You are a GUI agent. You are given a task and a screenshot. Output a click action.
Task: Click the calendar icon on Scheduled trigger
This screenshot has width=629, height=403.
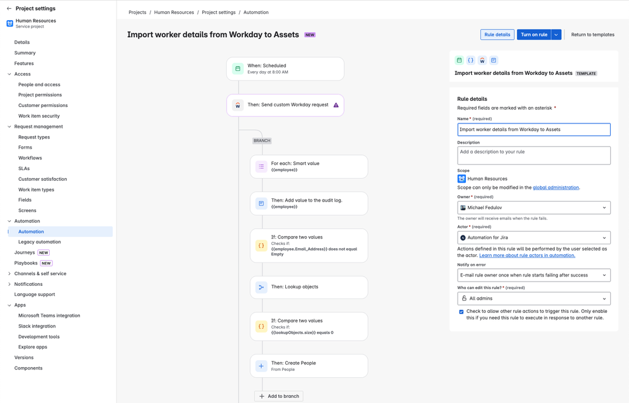coord(238,69)
